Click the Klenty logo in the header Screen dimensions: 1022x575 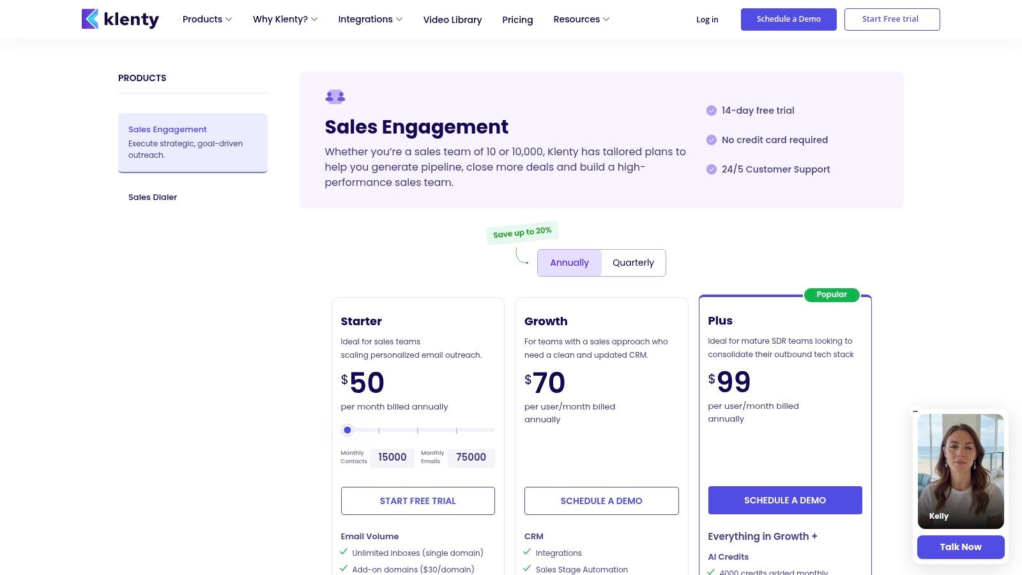tap(120, 19)
